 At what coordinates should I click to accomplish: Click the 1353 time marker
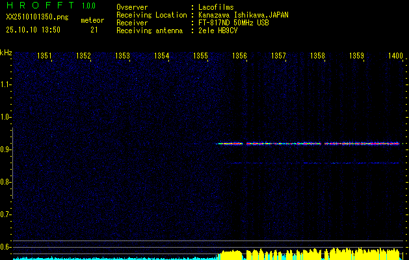point(123,57)
